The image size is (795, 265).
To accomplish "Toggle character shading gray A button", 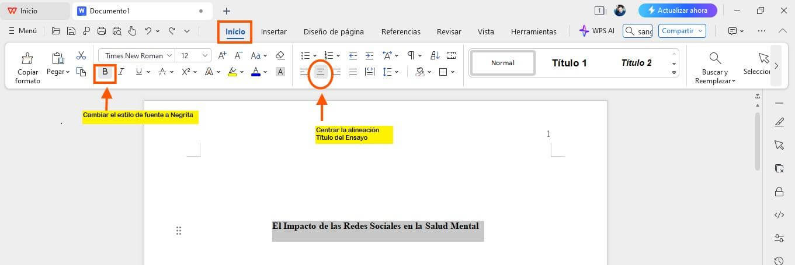I will 280,72.
